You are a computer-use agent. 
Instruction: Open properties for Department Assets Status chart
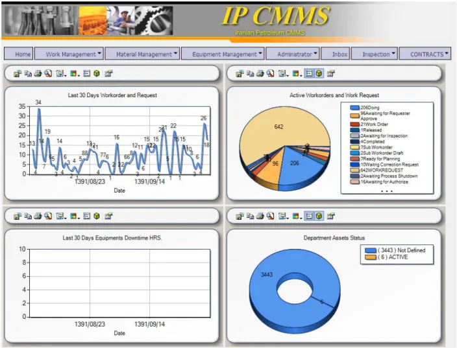click(x=330, y=216)
